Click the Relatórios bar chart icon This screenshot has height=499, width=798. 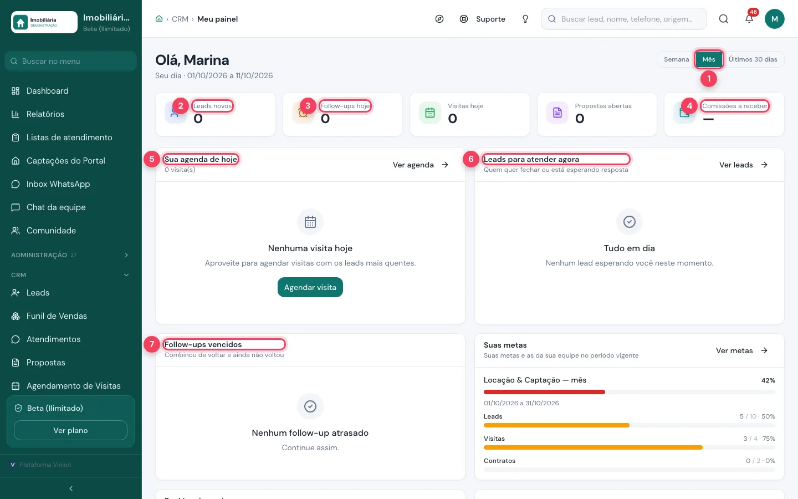click(16, 114)
